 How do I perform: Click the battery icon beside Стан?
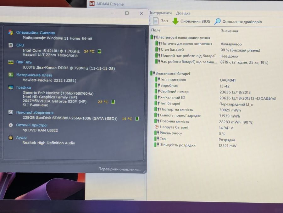tap(156, 139)
